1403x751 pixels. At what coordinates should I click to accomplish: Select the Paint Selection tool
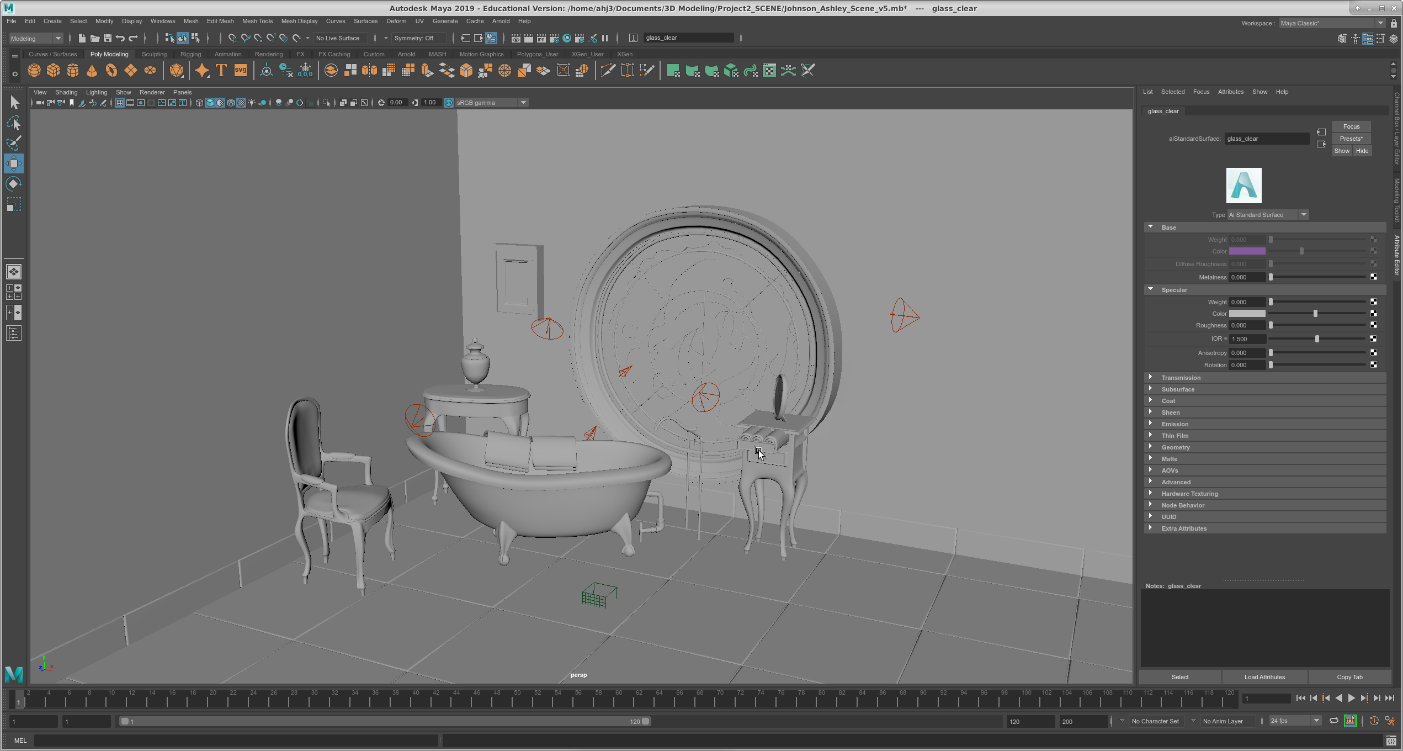click(14, 143)
